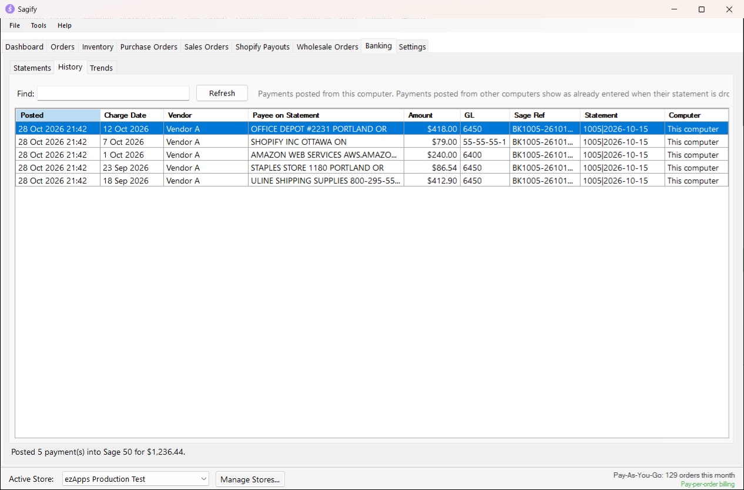Open the Sales Orders tab
This screenshot has height=490, width=744.
pyautogui.click(x=206, y=46)
